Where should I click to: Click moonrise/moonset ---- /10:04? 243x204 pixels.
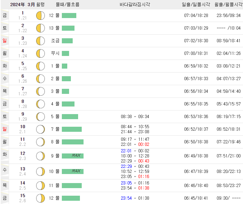229,28
